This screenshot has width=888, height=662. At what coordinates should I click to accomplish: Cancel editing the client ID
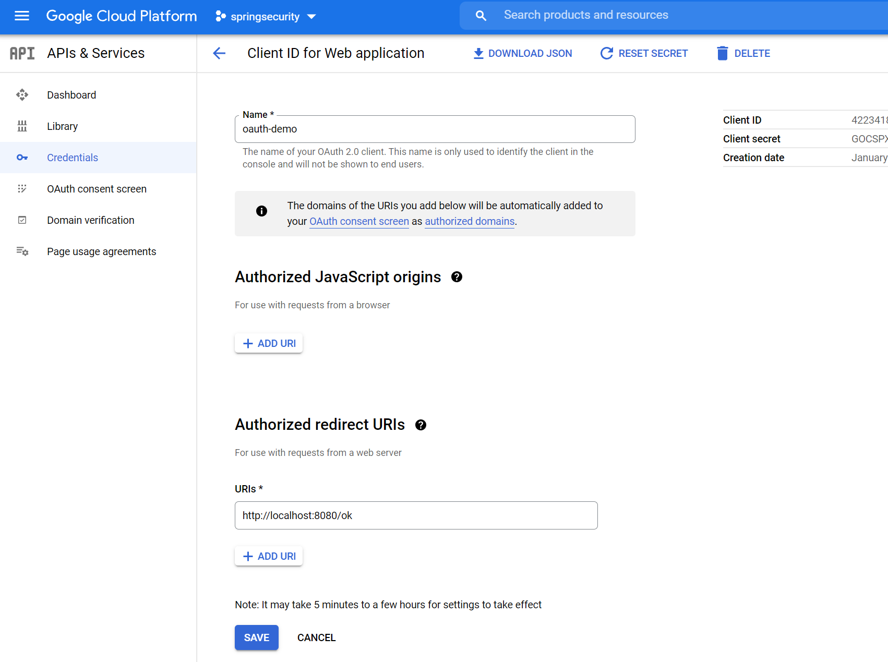point(317,637)
